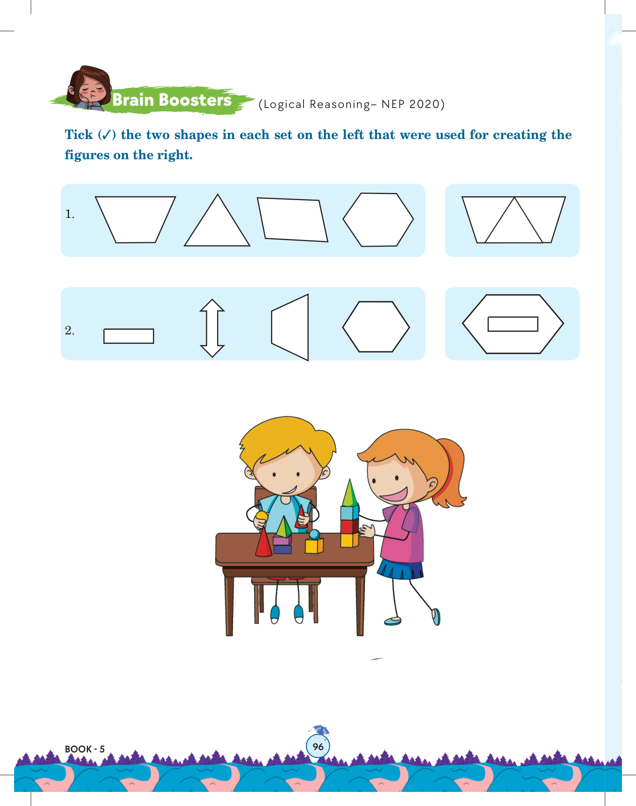Click the question number 1 label
Viewport: 636px width, 806px height.
click(70, 214)
